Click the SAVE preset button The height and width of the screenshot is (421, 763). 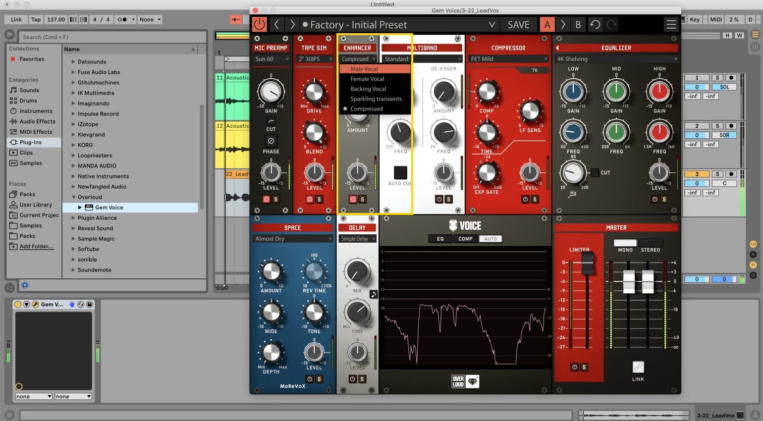coord(518,25)
